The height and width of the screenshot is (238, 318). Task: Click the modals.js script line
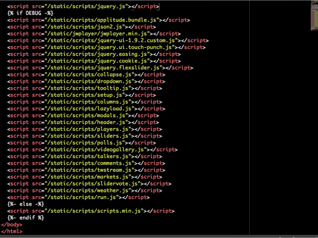[x=83, y=116]
